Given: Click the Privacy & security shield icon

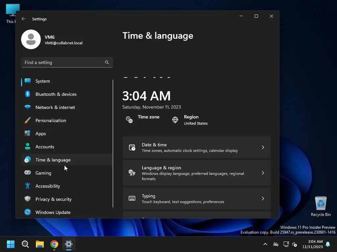Looking at the screenshot, I should [x=28, y=199].
